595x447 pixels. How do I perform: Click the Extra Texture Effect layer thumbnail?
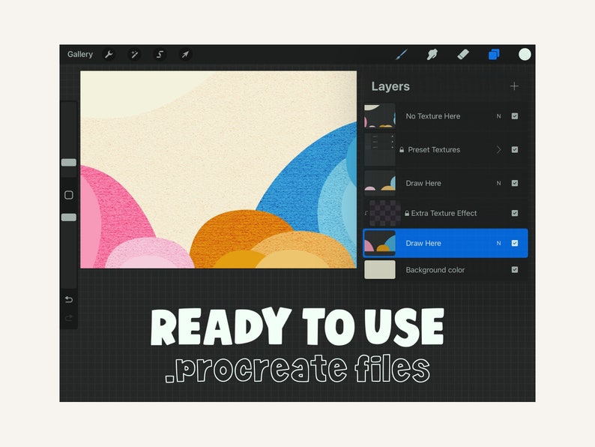[x=385, y=213]
